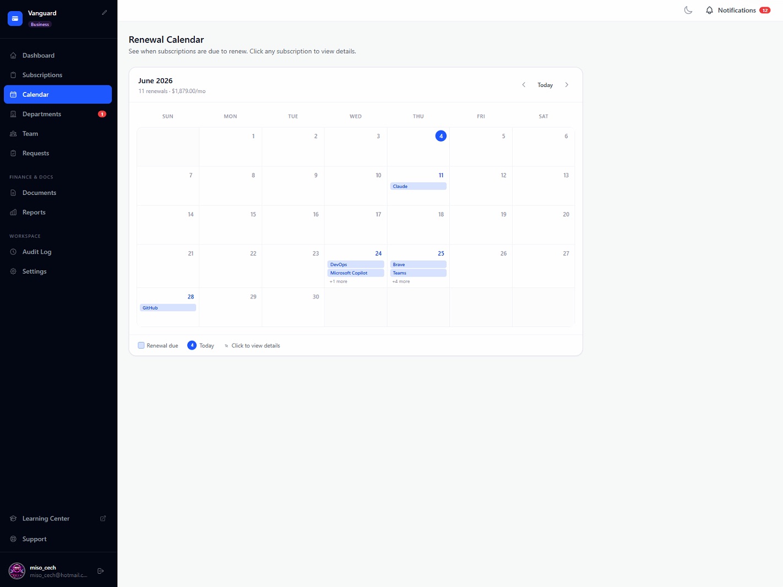Select the June 30 calendar cell
The width and height of the screenshot is (783, 587).
tap(293, 307)
